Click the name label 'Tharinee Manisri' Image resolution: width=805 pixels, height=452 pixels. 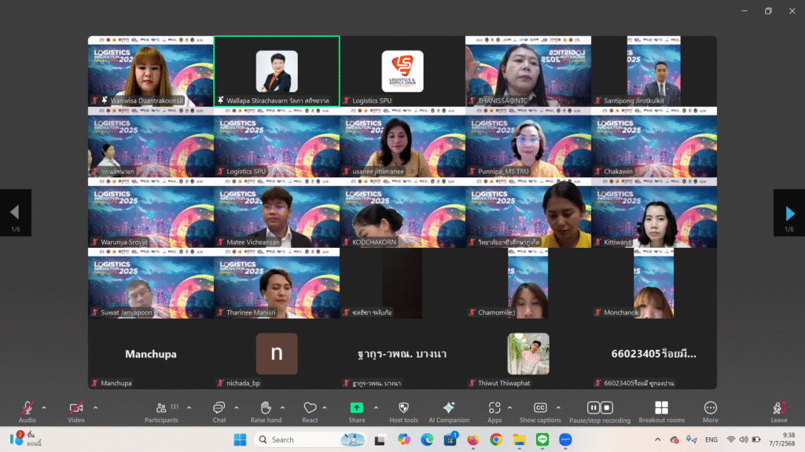[251, 312]
